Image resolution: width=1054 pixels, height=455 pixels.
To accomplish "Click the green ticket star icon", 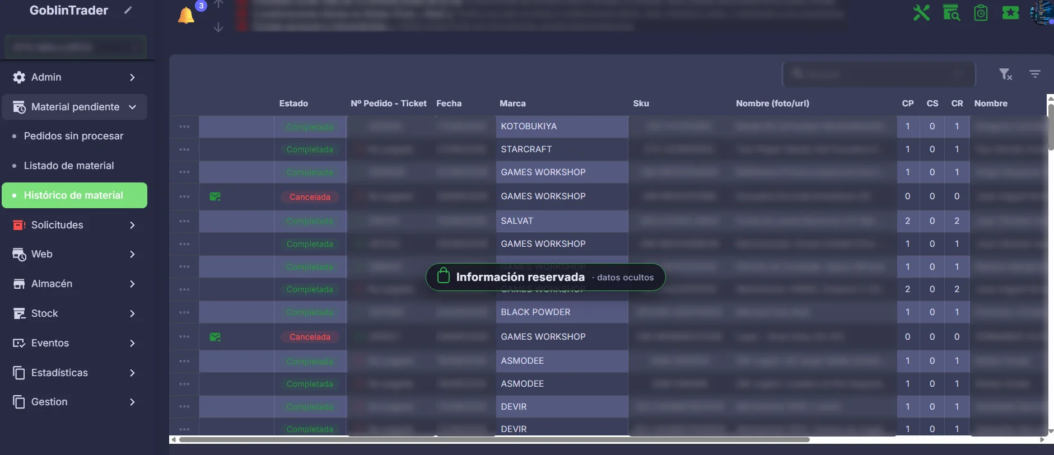I will (1010, 12).
